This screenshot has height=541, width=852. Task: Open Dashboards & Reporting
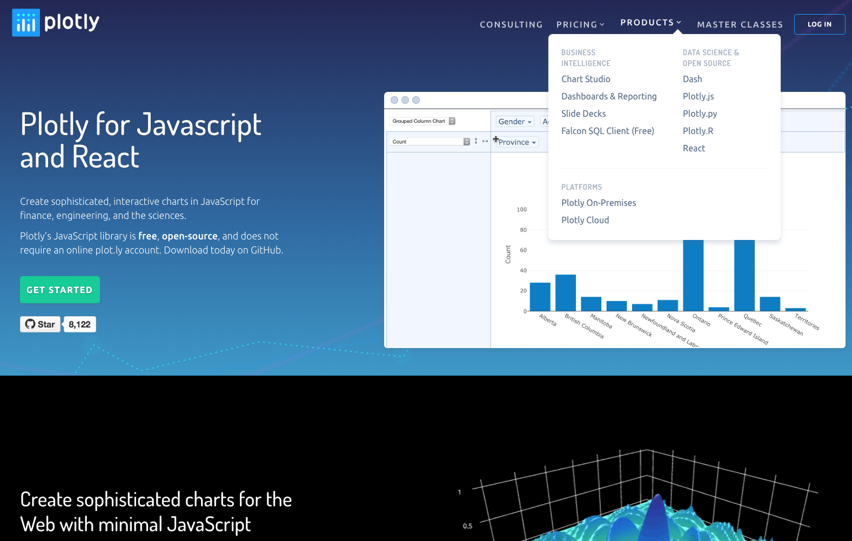pyautogui.click(x=609, y=96)
